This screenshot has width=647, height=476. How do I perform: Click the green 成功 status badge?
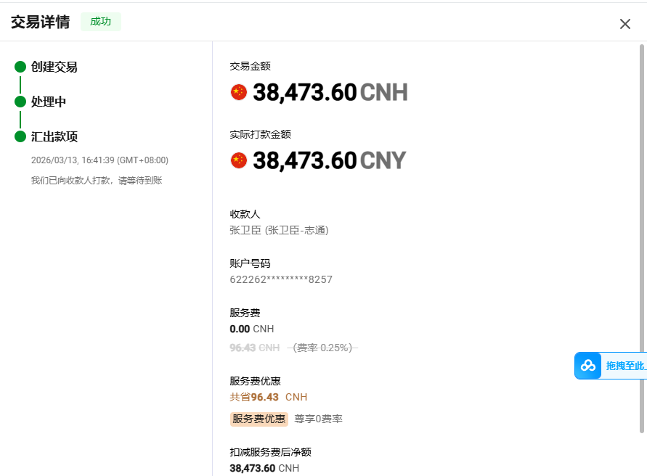(100, 22)
